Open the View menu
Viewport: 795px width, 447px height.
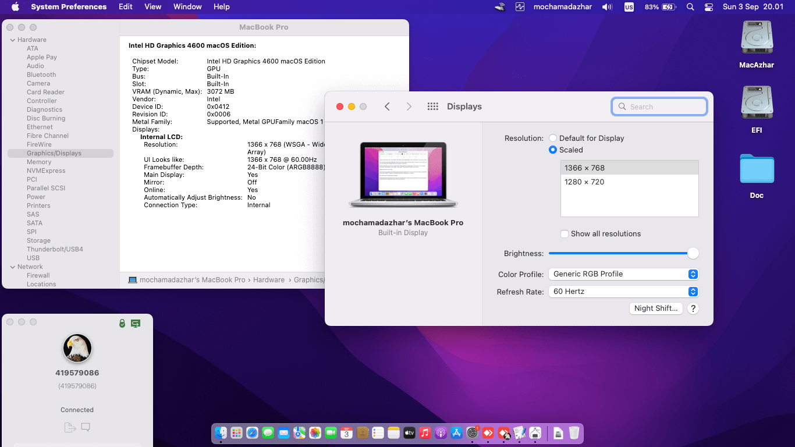click(153, 7)
